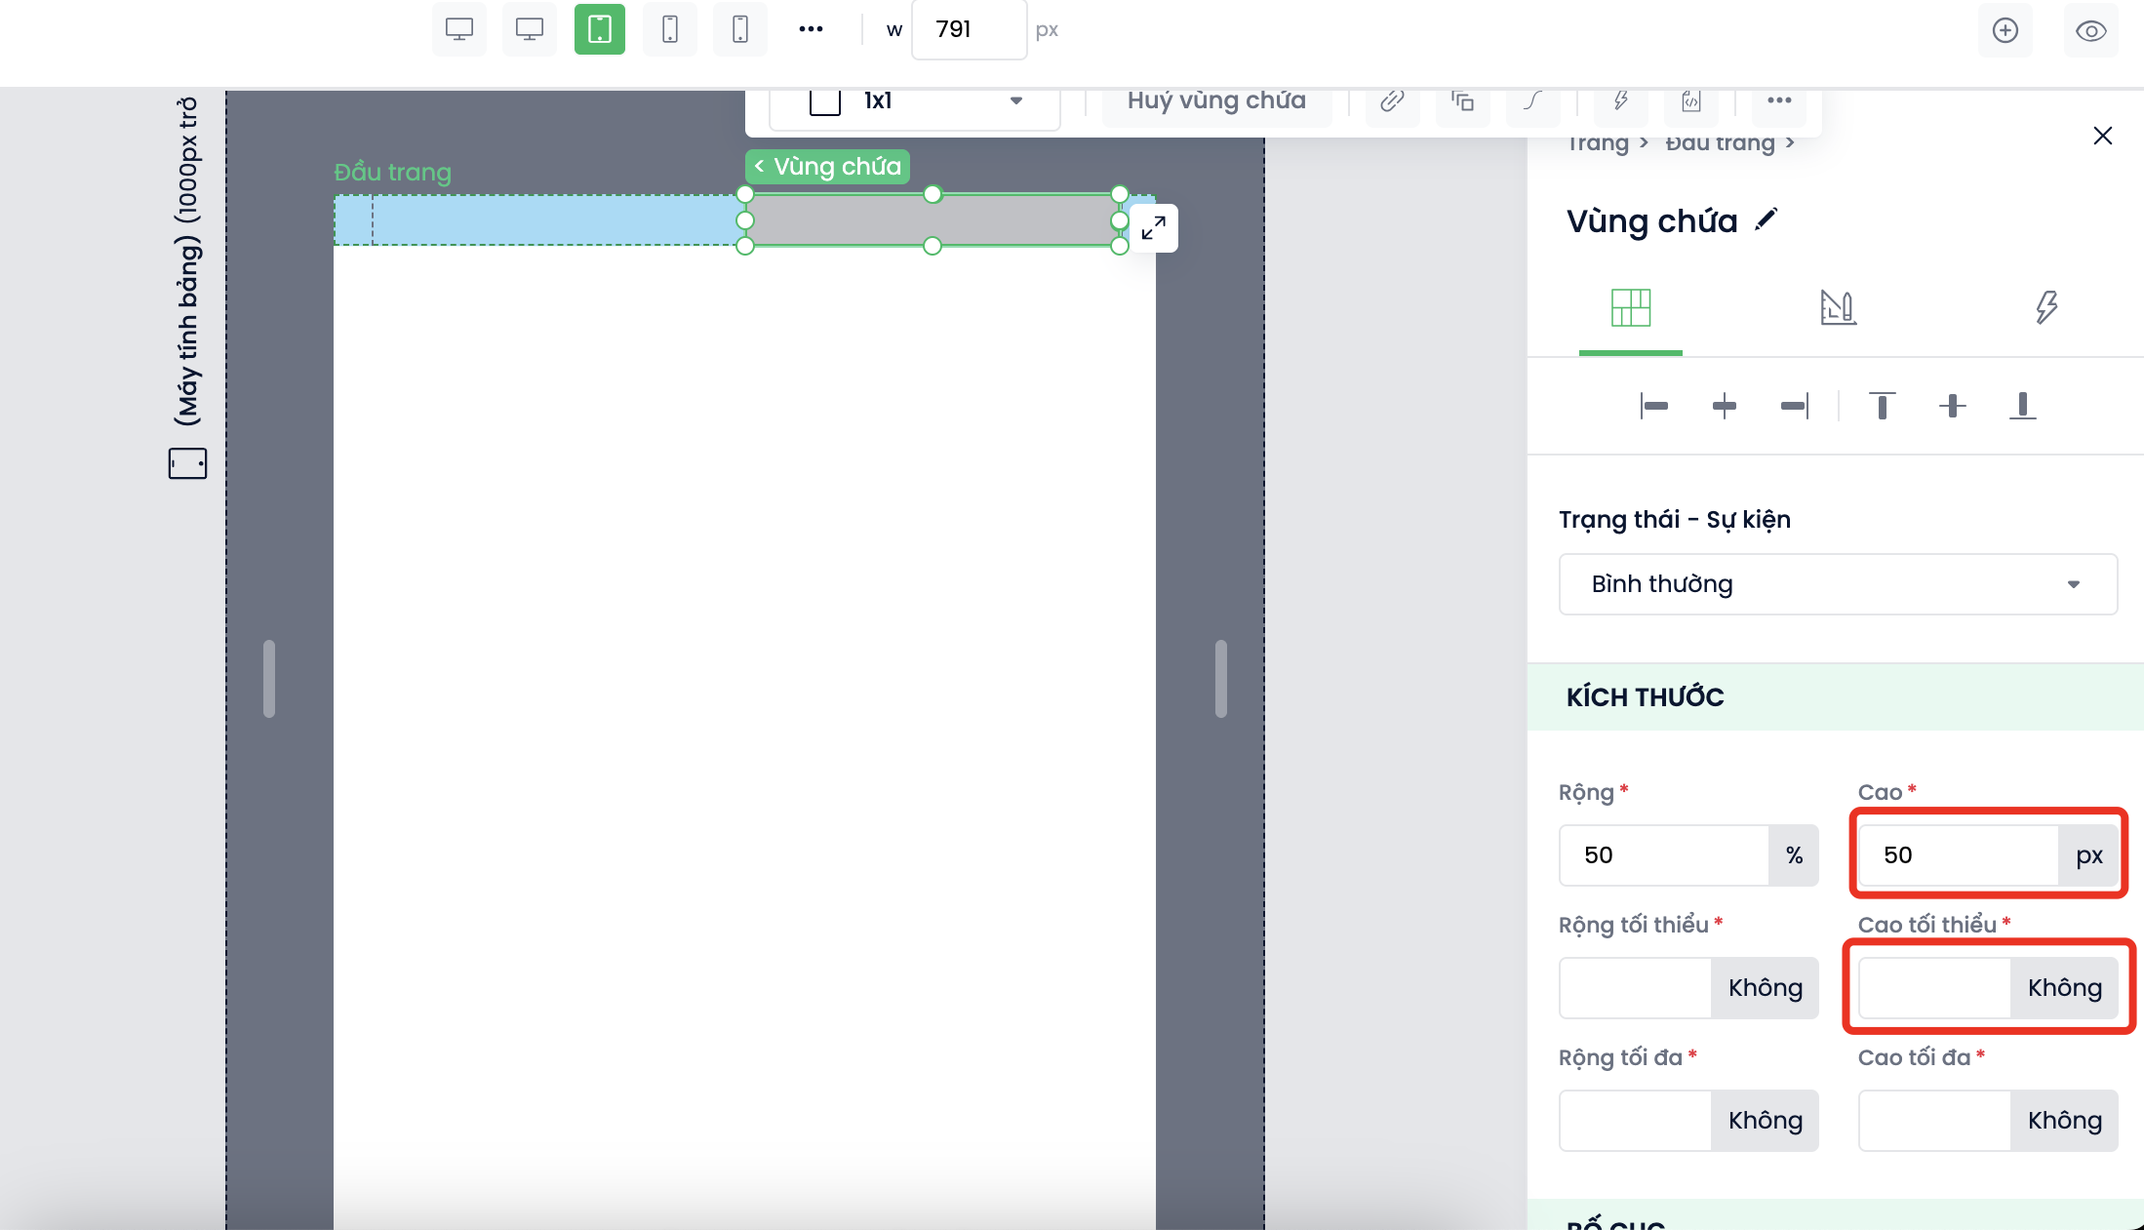
Task: Click the Đầu trang breadcrumb link
Action: (x=1719, y=143)
